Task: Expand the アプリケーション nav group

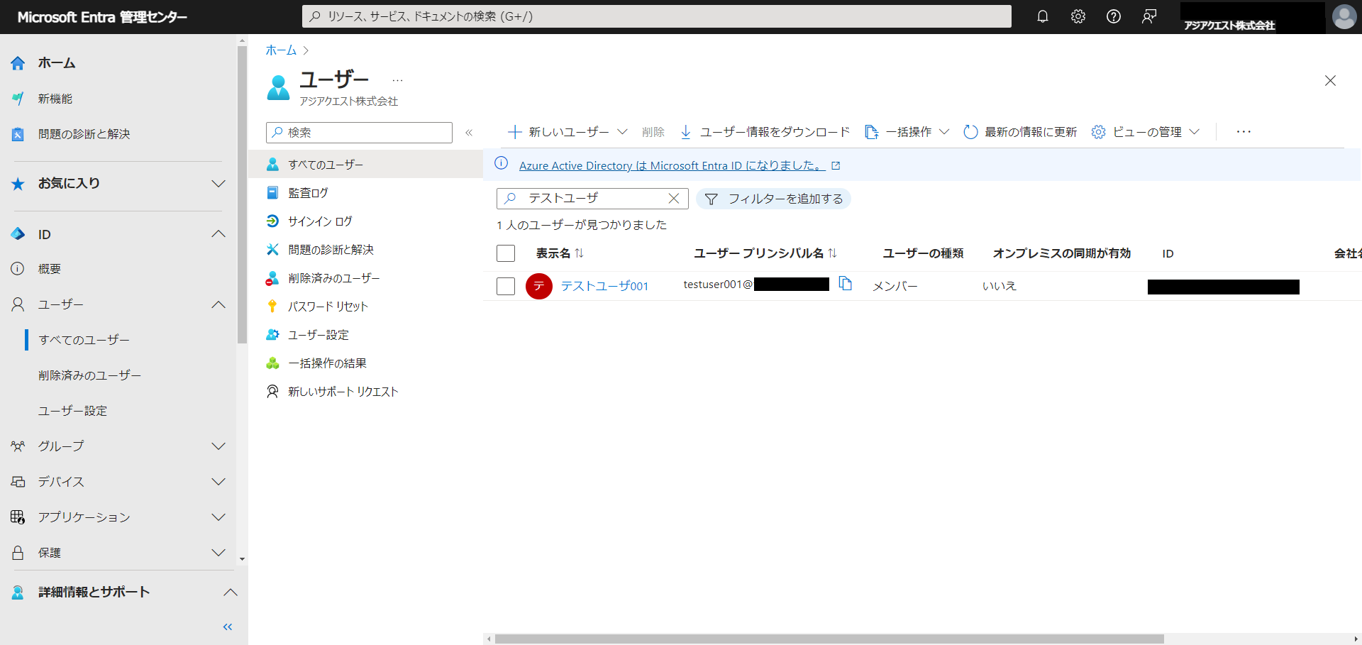Action: [x=218, y=517]
